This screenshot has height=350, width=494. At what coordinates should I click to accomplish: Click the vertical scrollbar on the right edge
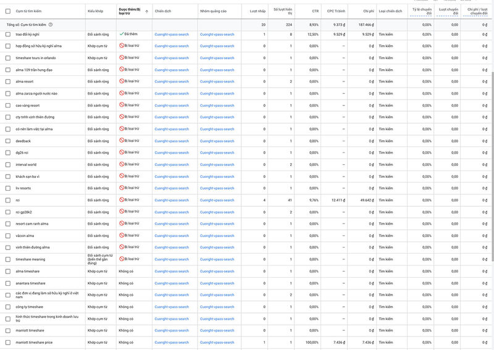click(492, 166)
